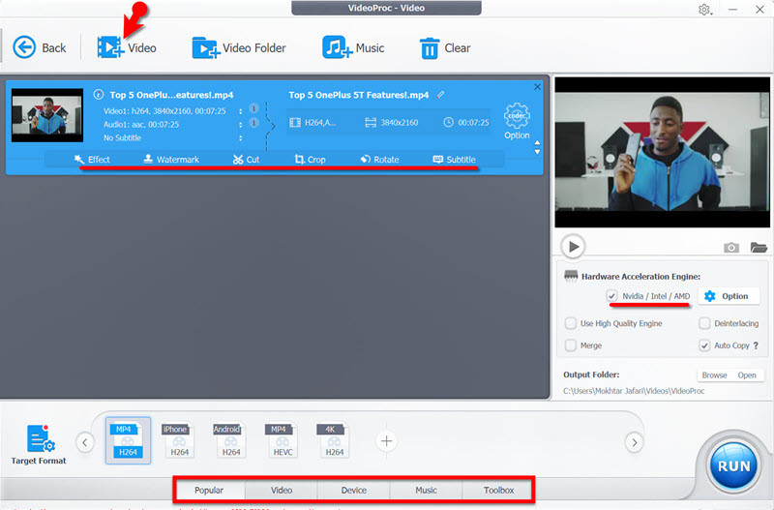Go to the next format presets

[635, 442]
